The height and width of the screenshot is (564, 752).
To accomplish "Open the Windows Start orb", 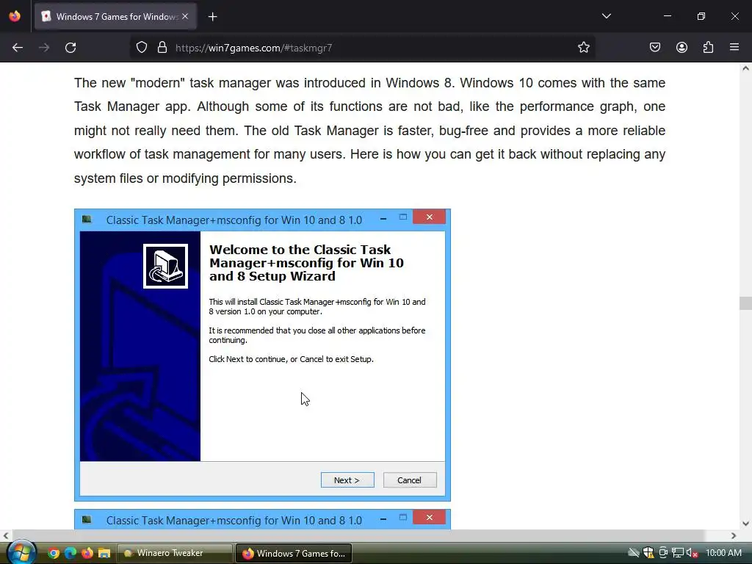I will [21, 552].
